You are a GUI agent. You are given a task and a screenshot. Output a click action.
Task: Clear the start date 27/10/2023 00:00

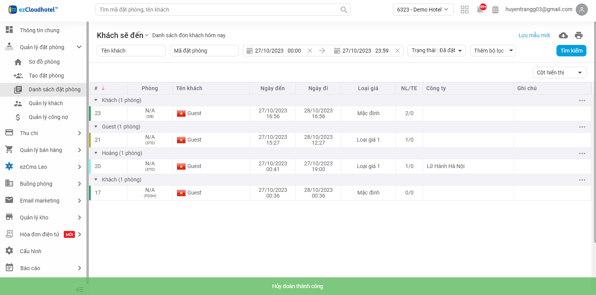[310, 51]
